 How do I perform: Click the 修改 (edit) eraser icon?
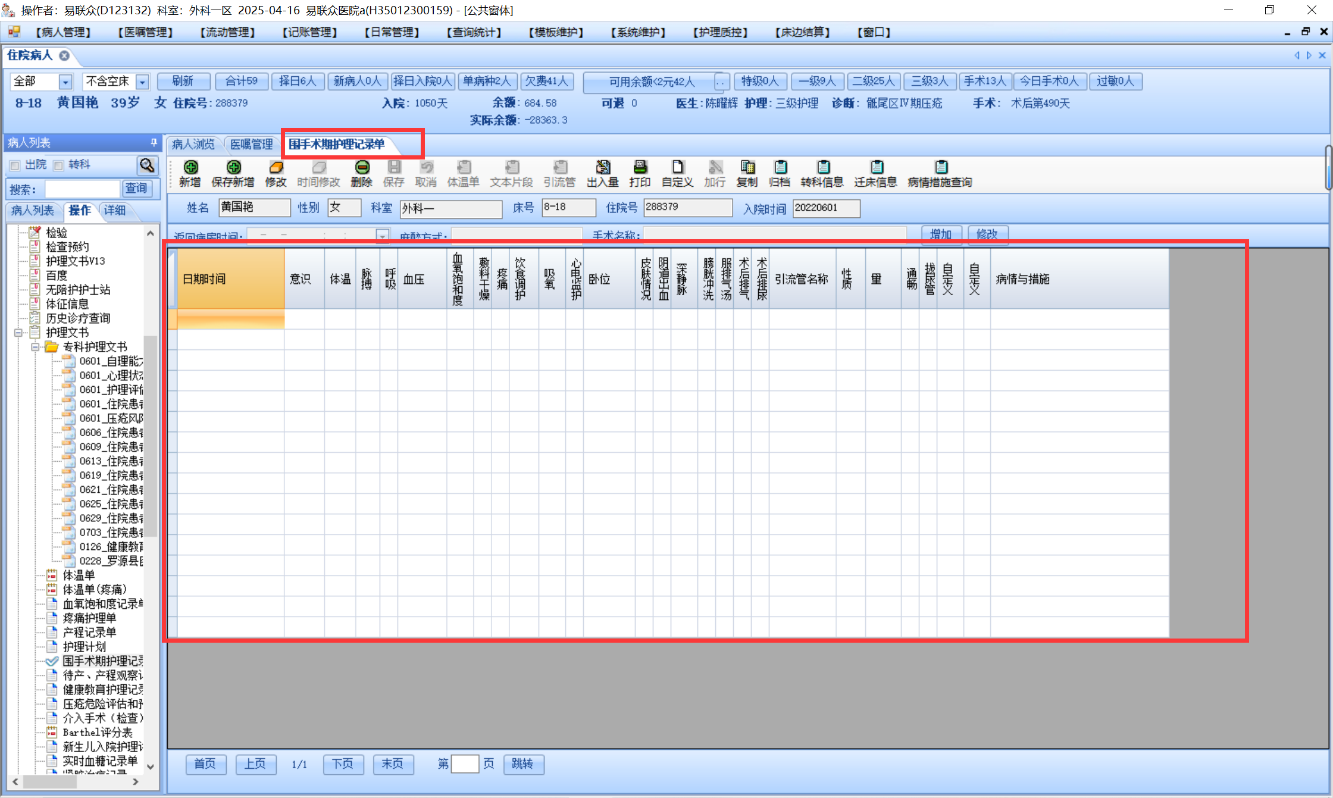point(276,168)
